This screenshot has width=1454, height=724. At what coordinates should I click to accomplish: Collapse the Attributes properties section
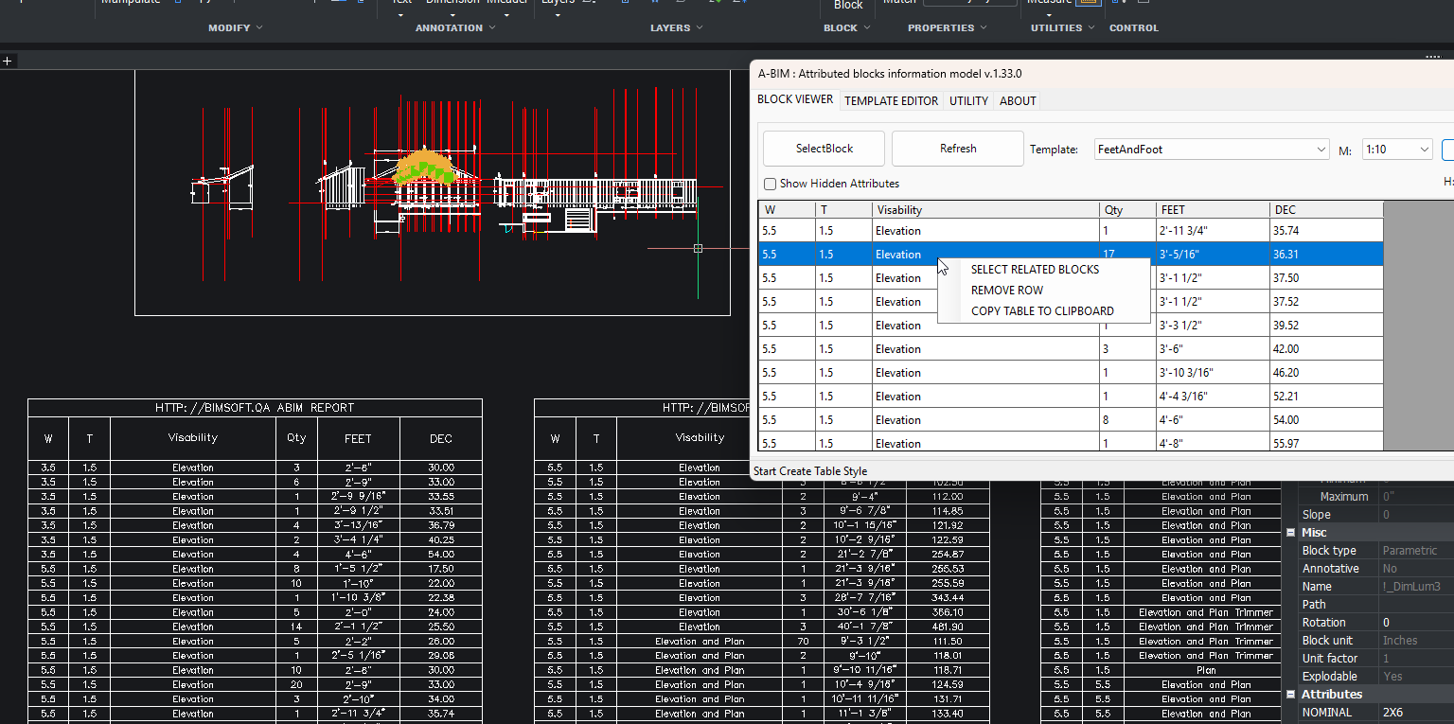pyautogui.click(x=1290, y=695)
